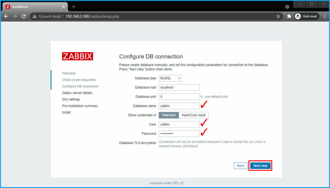Click the Güvenli değil security label
This screenshot has width=330, height=188.
pyautogui.click(x=50, y=16)
